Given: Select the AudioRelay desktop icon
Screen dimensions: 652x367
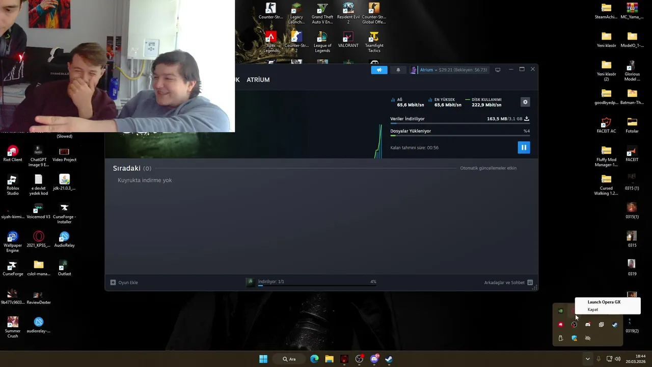Looking at the screenshot, I should coord(64,240).
